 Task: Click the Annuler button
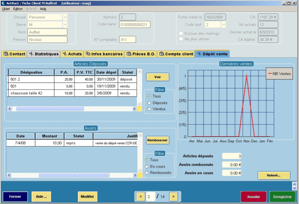(x=253, y=197)
